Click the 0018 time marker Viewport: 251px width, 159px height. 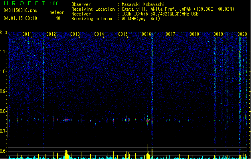pos(194,34)
